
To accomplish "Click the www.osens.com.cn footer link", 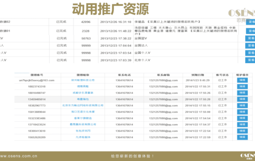I will pos(18,156).
